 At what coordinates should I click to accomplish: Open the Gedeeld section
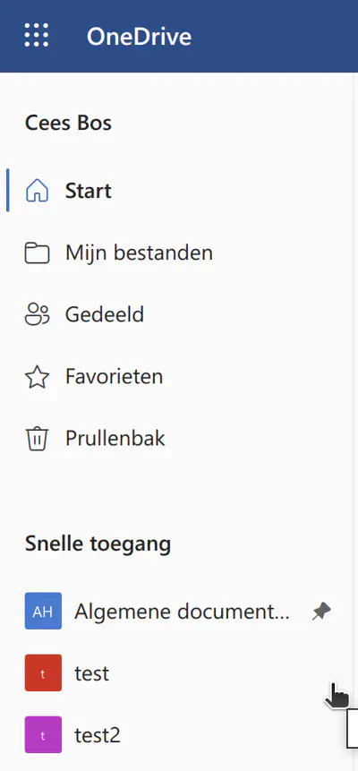105,314
